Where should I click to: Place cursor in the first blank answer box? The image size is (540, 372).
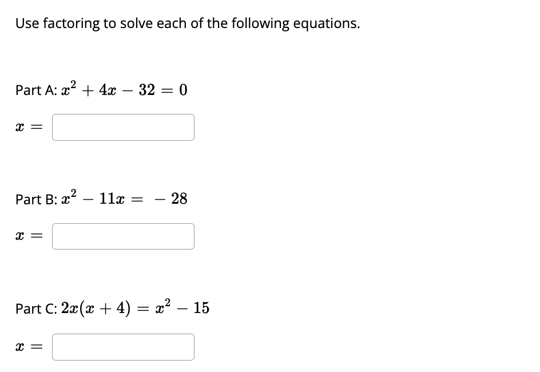point(123,127)
